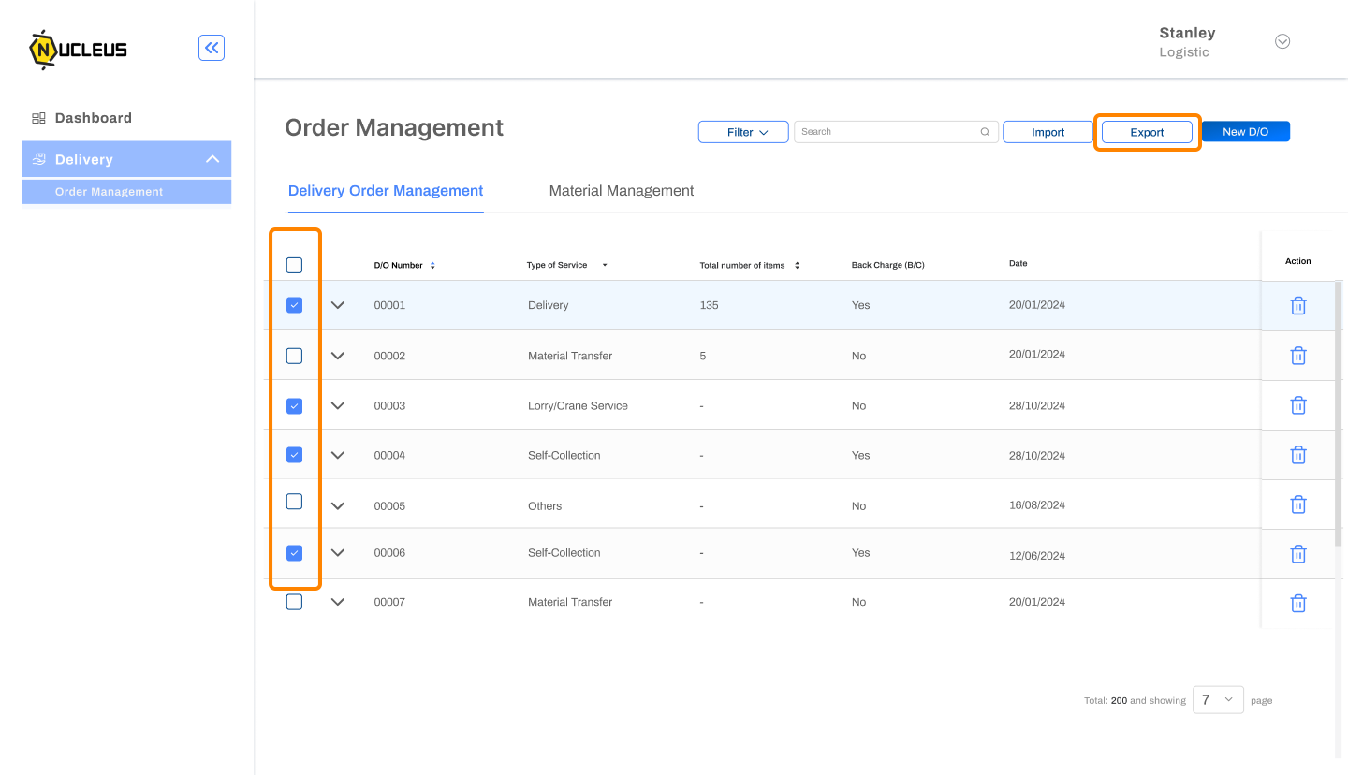Click the Dashboard grid icon
This screenshot has height=775, width=1348.
point(38,118)
